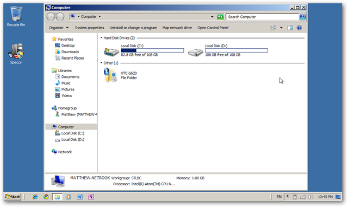Open the address bar history dropdown
Viewport: 348px width, 207px height.
(212, 17)
